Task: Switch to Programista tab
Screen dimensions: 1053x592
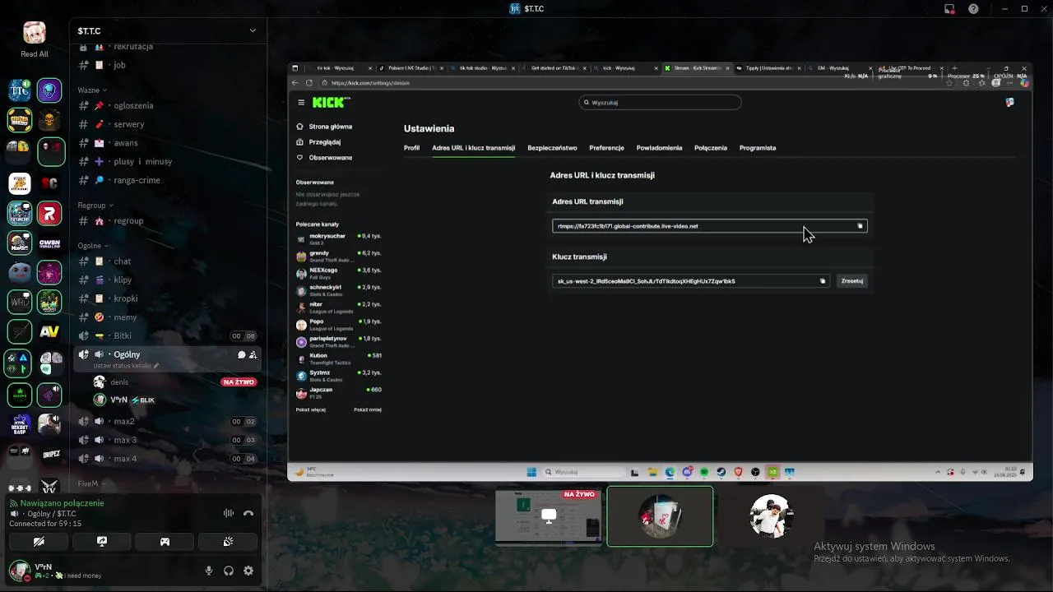Action: (x=758, y=148)
